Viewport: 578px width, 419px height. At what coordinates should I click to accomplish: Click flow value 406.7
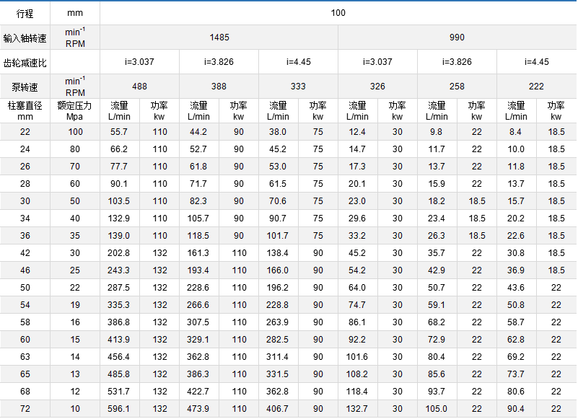pos(278,409)
